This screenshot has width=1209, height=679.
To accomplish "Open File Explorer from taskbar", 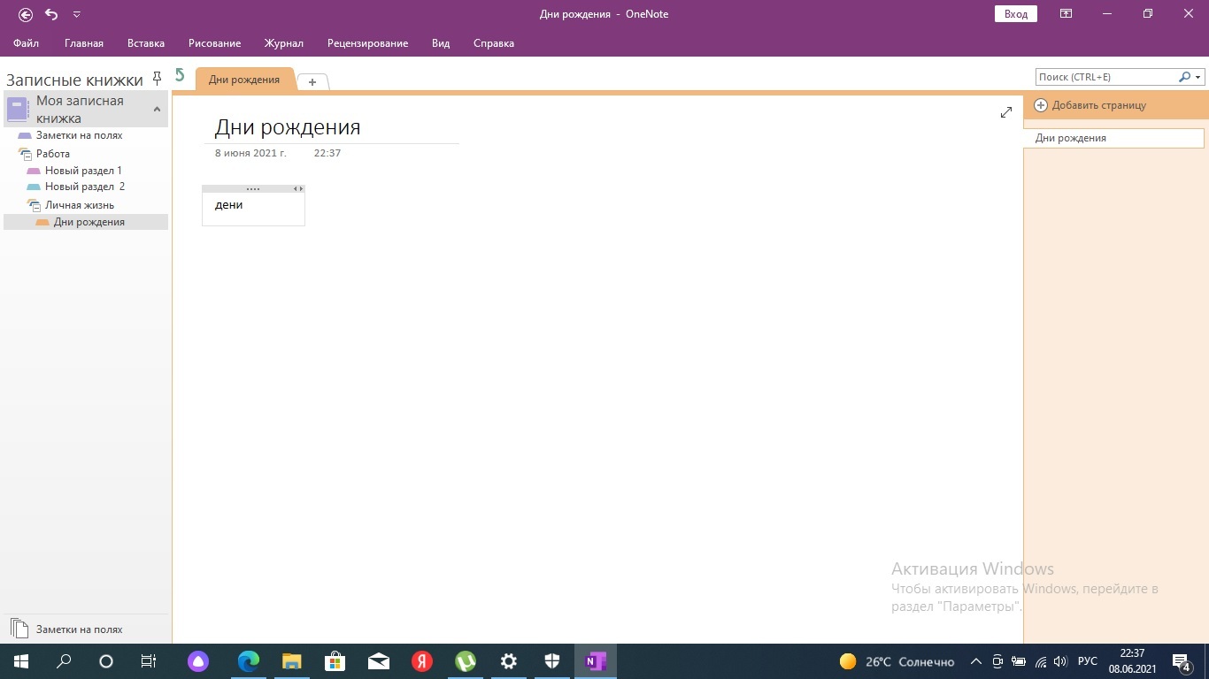I will pyautogui.click(x=292, y=661).
